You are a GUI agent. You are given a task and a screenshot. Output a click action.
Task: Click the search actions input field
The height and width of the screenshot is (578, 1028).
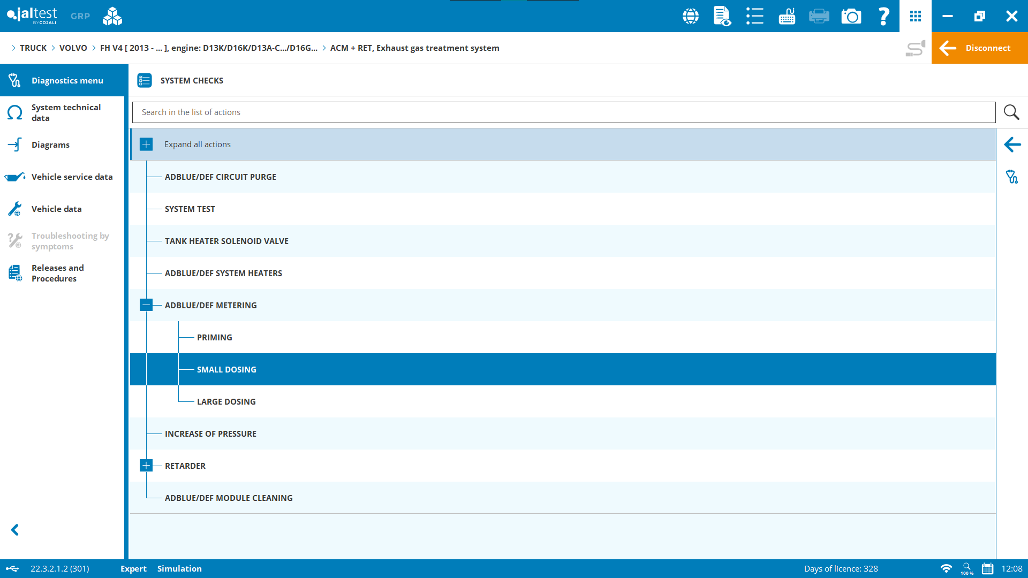pyautogui.click(x=564, y=112)
